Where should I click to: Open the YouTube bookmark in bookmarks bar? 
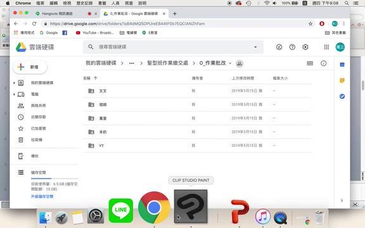(95, 33)
